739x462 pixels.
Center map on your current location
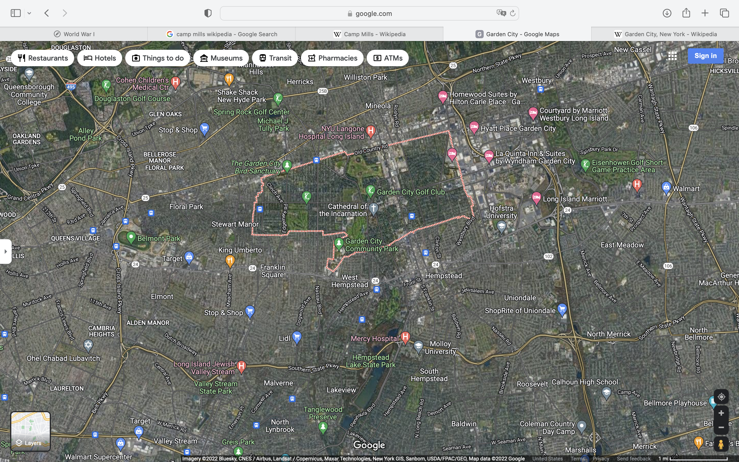click(x=721, y=397)
